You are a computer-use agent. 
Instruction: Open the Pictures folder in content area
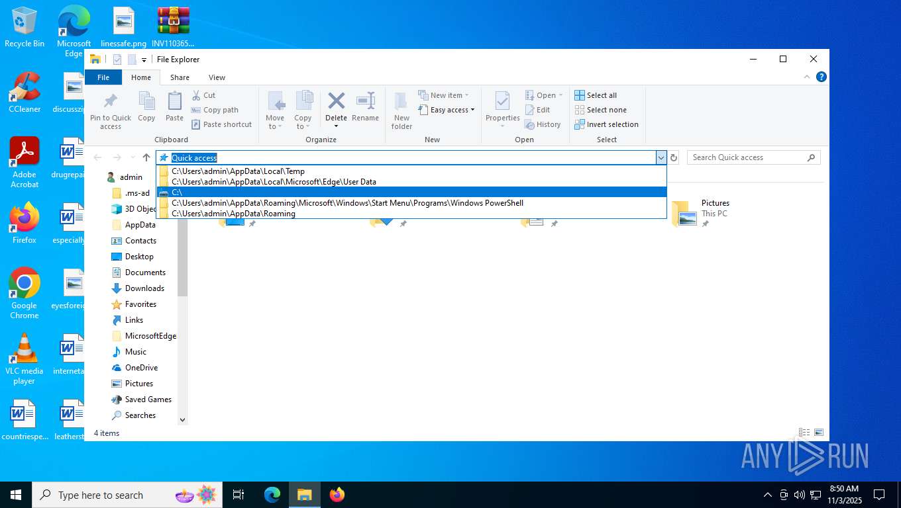[701, 213]
